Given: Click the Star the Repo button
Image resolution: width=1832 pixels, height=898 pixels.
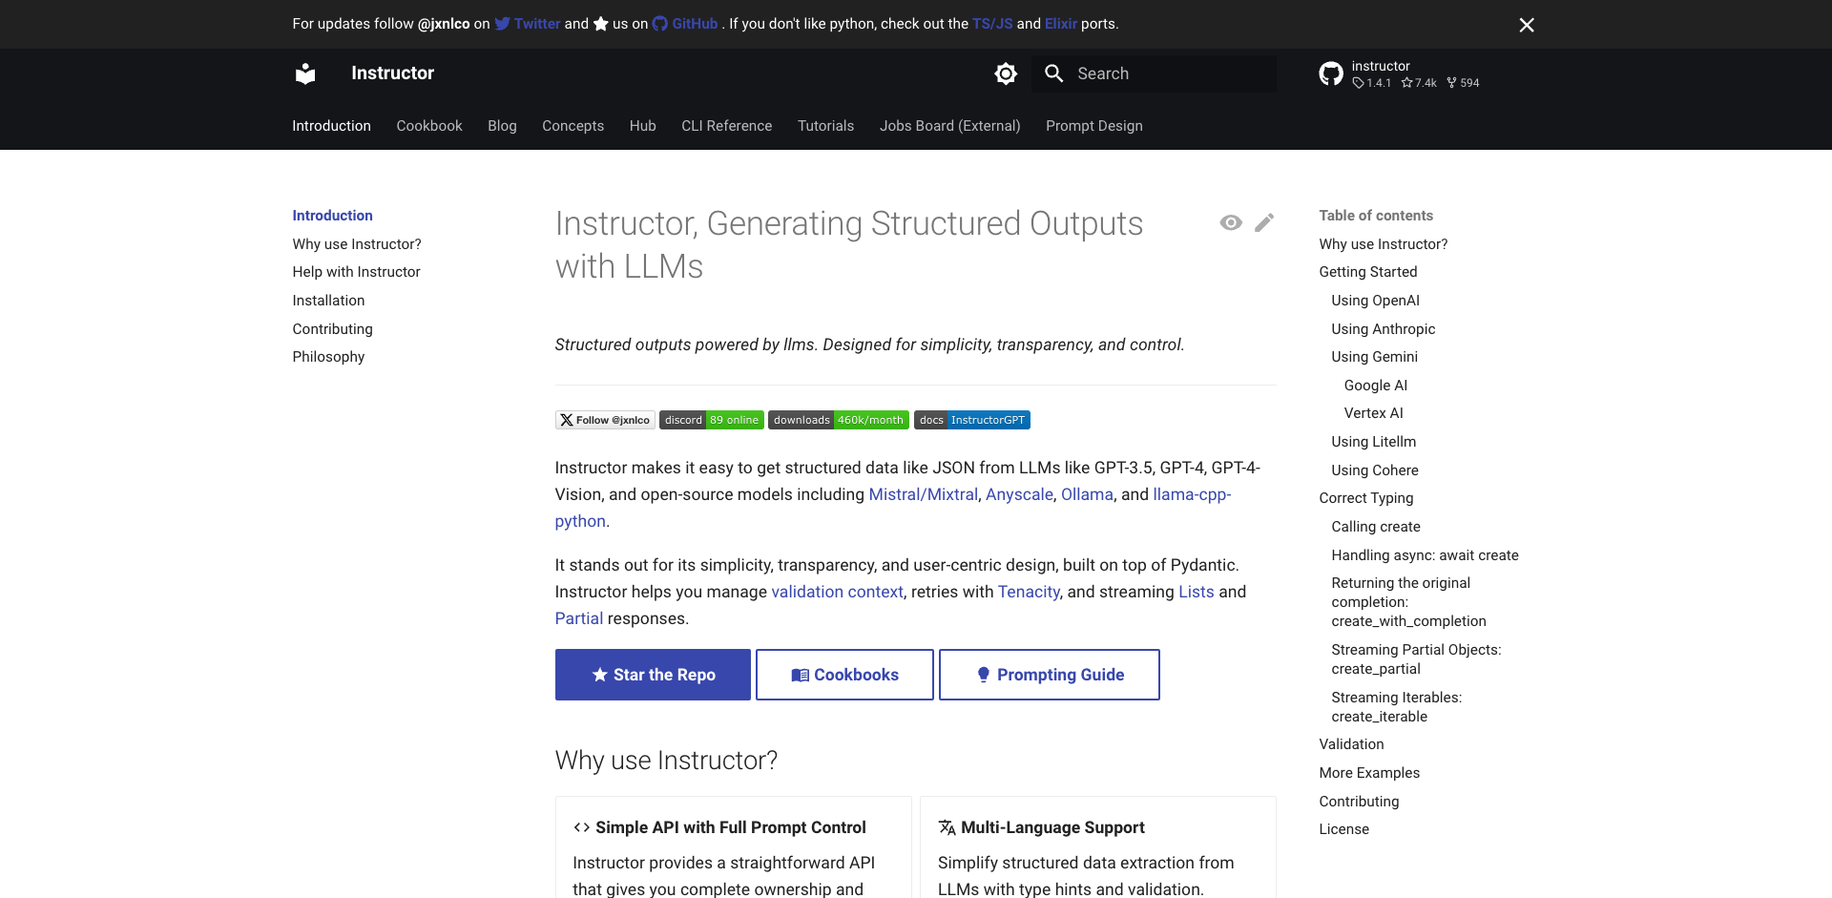Looking at the screenshot, I should point(653,675).
